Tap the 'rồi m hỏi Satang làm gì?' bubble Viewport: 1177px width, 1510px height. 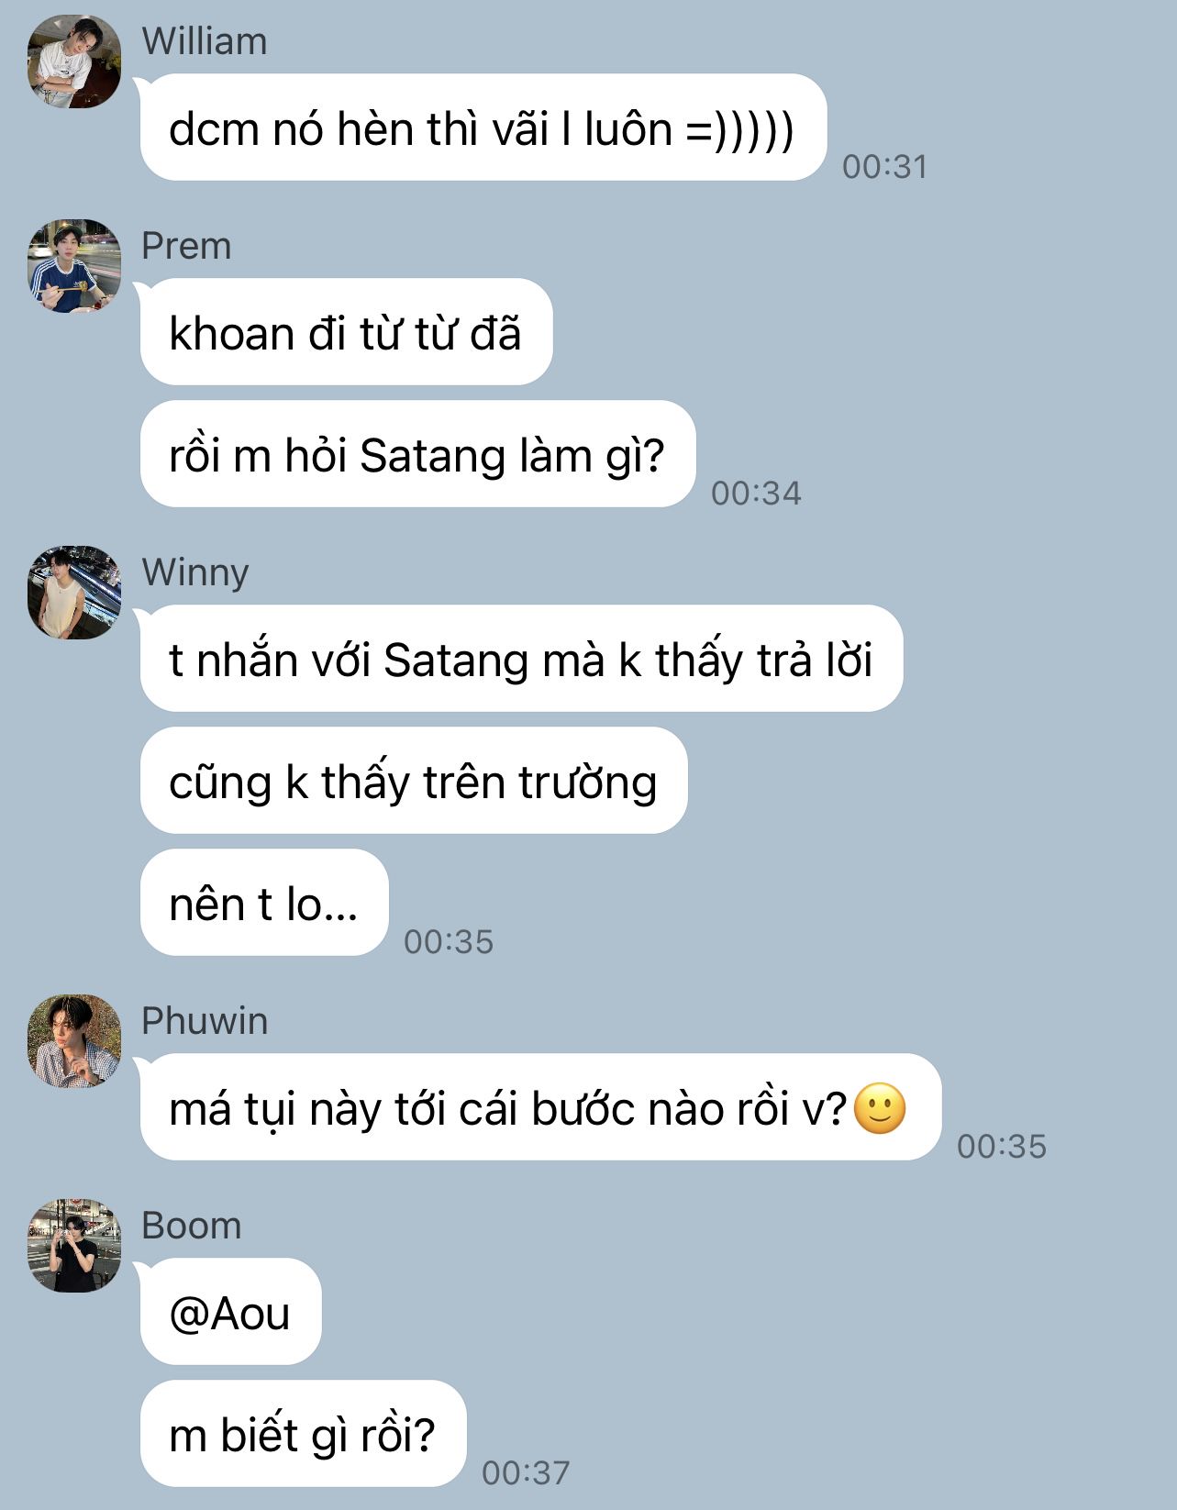[x=417, y=454]
